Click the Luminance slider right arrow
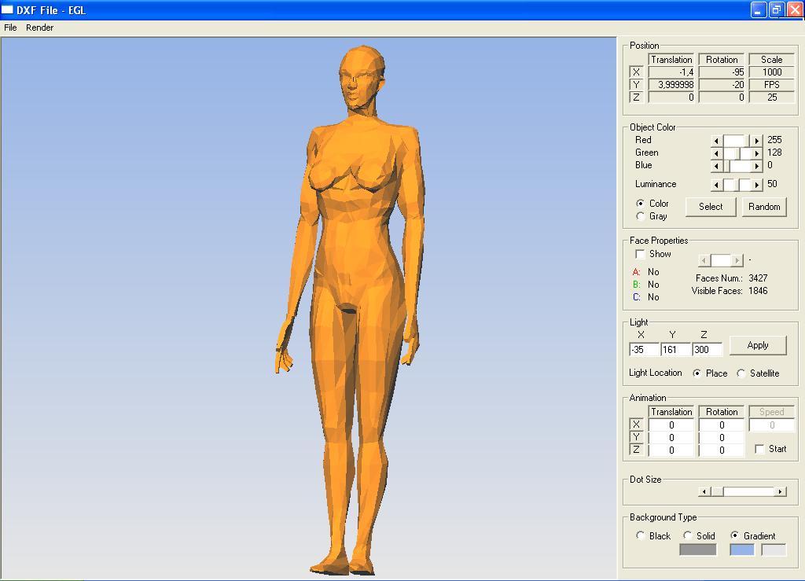The image size is (805, 581). pos(756,185)
